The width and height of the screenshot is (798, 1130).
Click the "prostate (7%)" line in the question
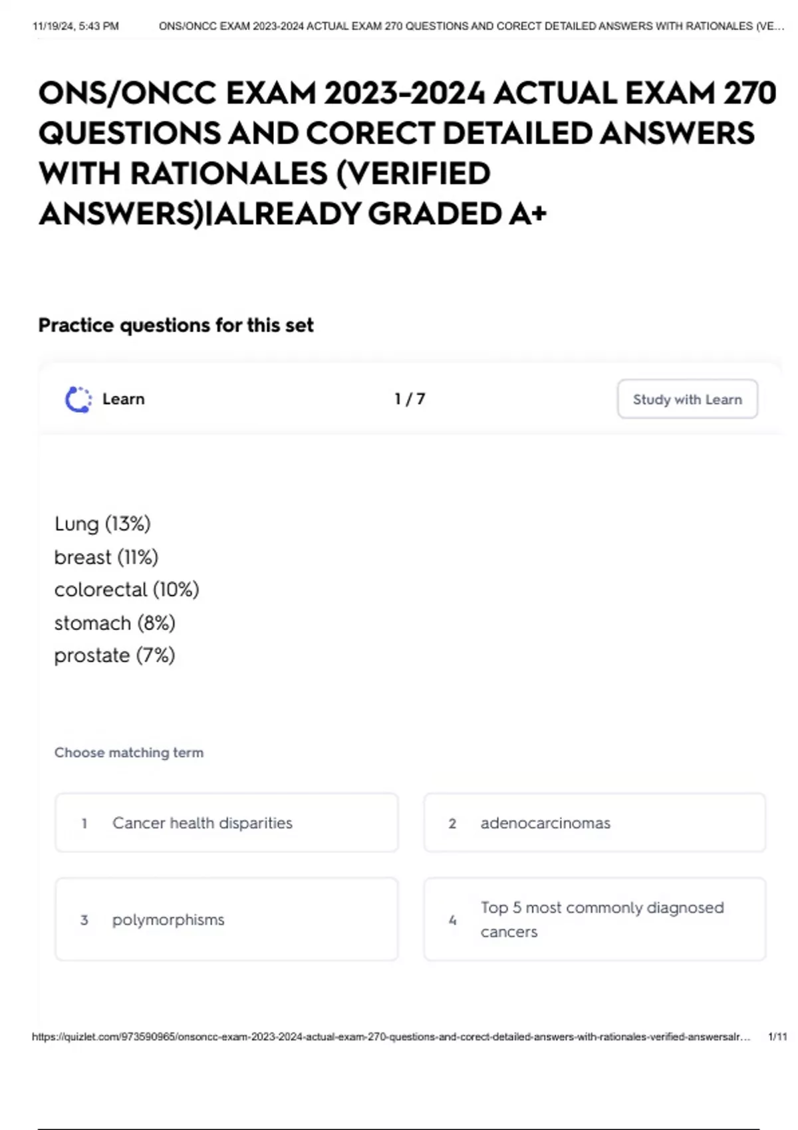pyautogui.click(x=114, y=655)
